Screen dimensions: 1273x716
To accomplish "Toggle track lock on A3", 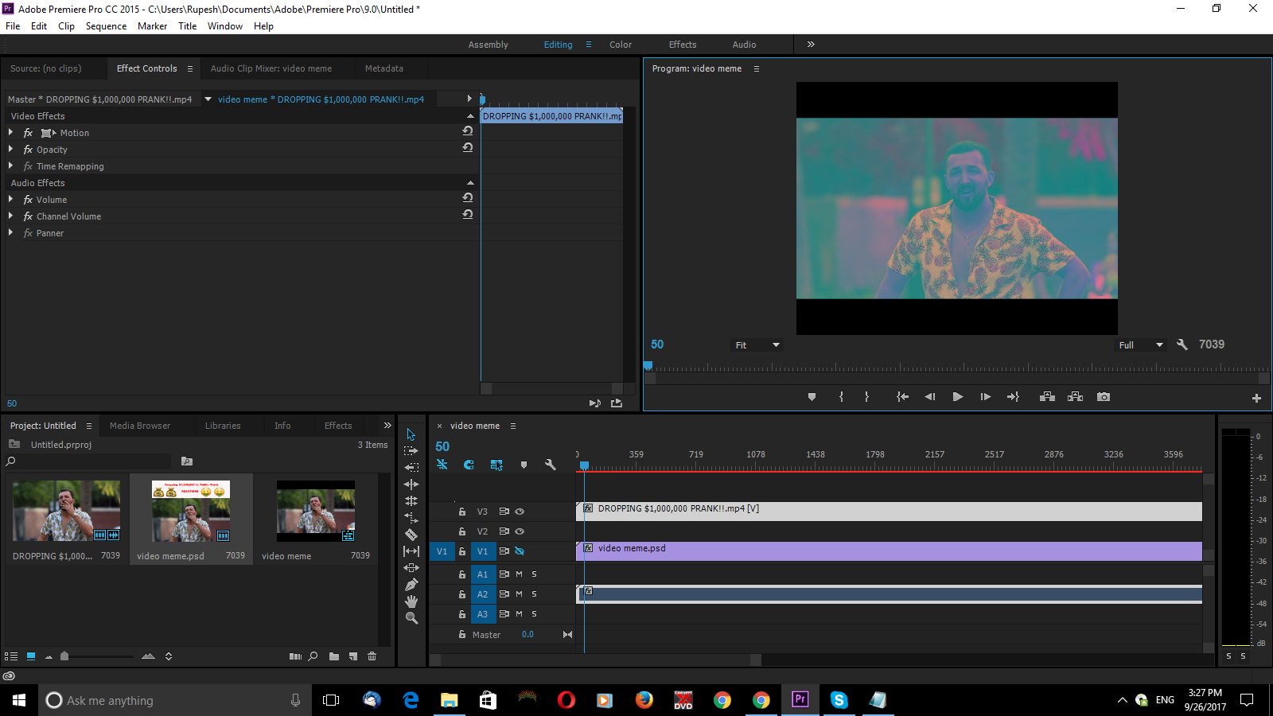I will [x=461, y=614].
